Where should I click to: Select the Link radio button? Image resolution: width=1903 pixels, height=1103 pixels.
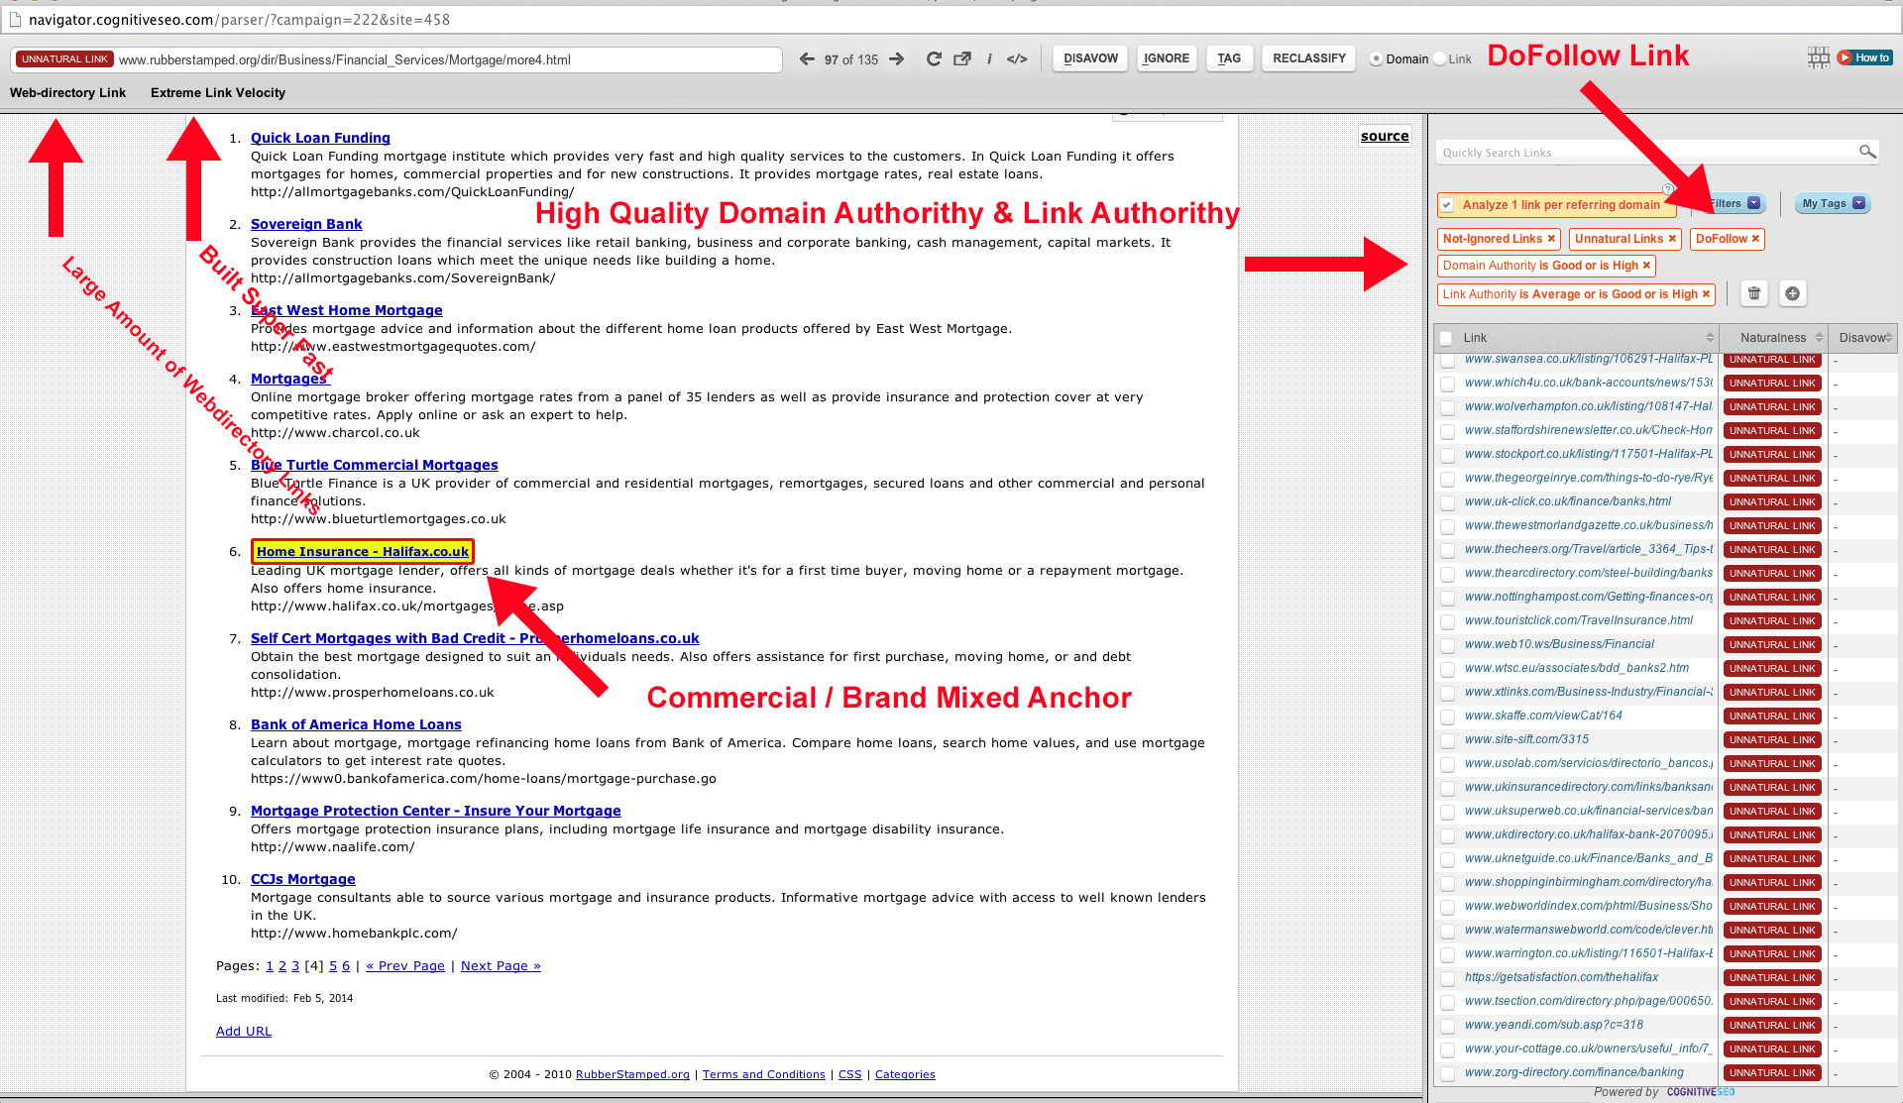[x=1439, y=59]
